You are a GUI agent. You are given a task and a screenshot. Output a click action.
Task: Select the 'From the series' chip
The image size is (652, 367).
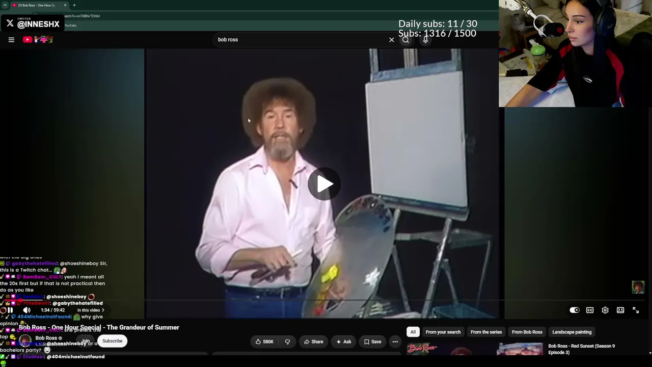486,332
